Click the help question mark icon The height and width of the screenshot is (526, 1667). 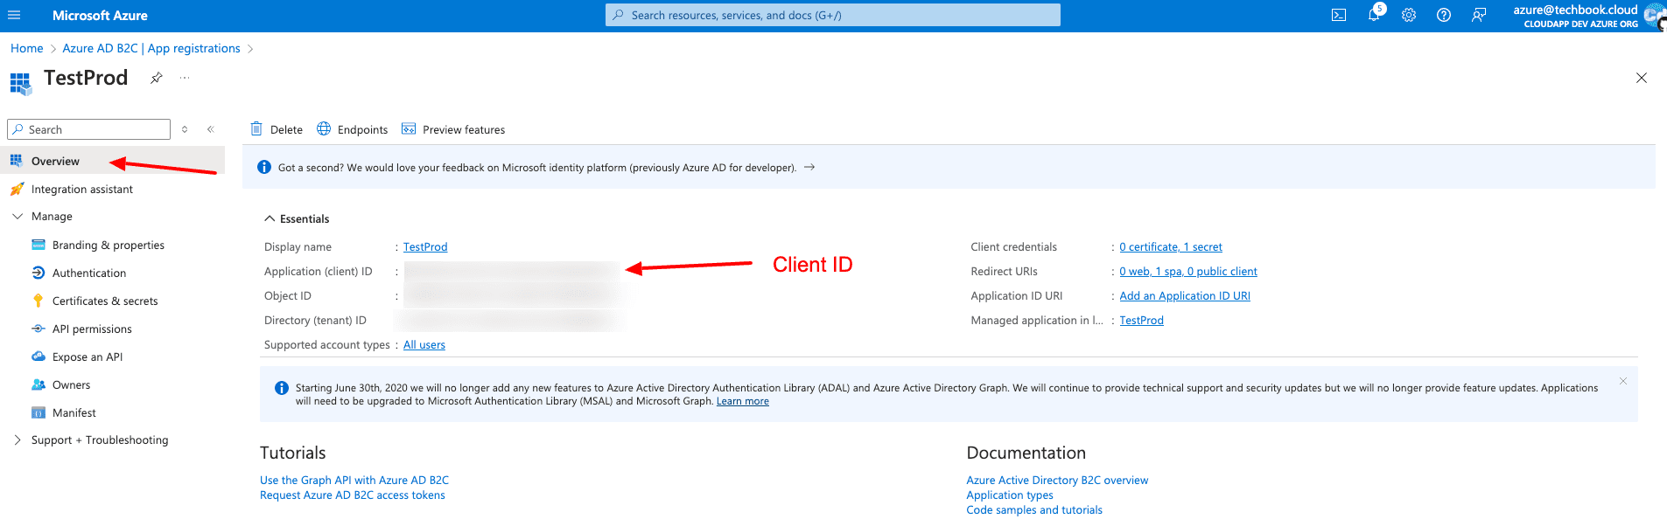[x=1443, y=15]
